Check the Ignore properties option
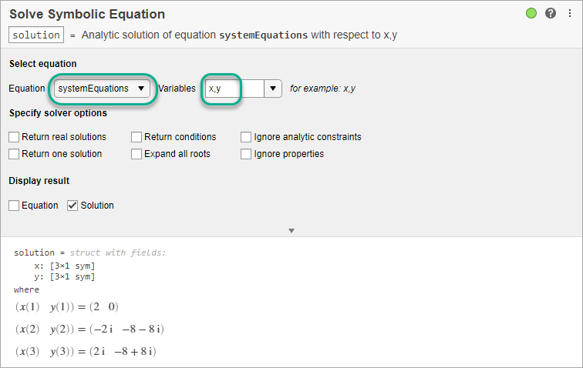This screenshot has width=583, height=368. pos(246,154)
